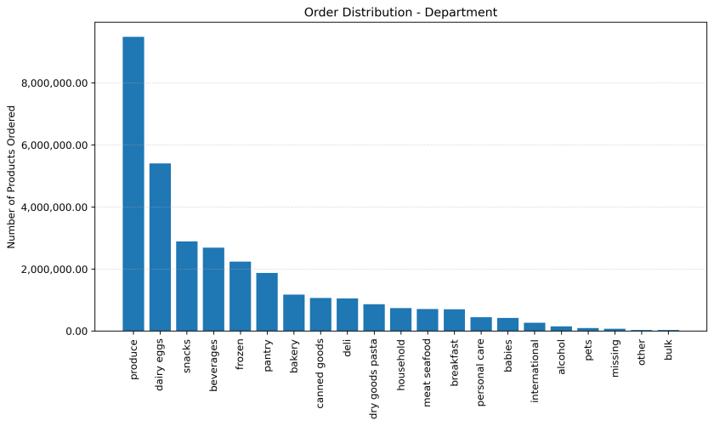Click the frozen department bar

click(241, 296)
